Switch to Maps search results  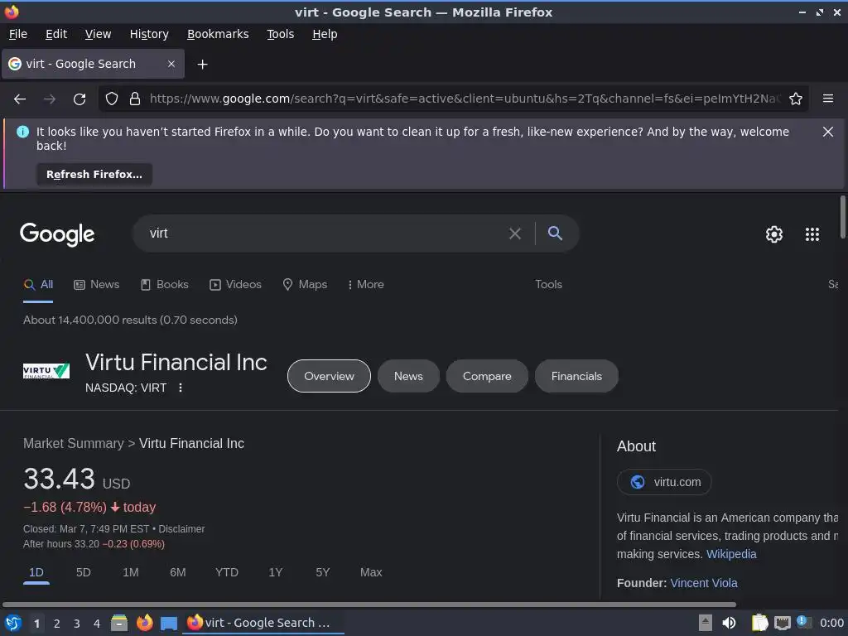[305, 285]
